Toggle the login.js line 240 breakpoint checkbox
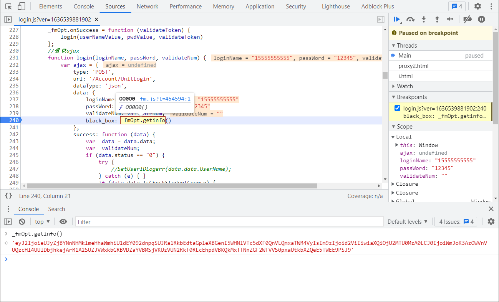Screen dimensions: 499x302 point(398,108)
